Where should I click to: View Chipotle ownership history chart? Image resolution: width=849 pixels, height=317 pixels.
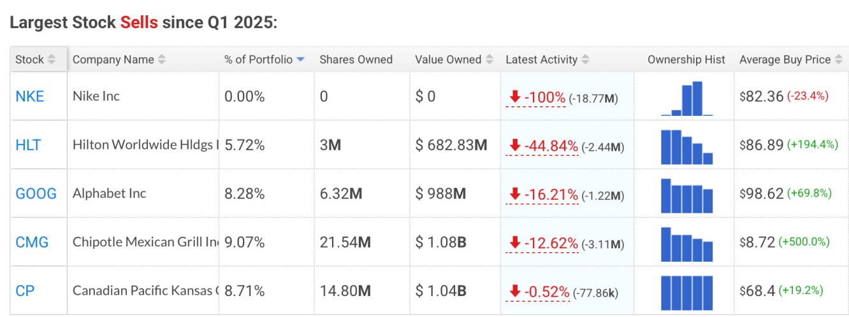[x=687, y=244]
